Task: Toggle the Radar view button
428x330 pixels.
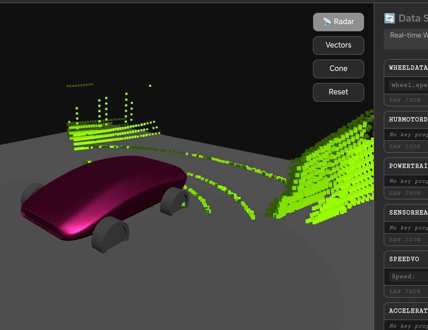Action: tap(338, 22)
